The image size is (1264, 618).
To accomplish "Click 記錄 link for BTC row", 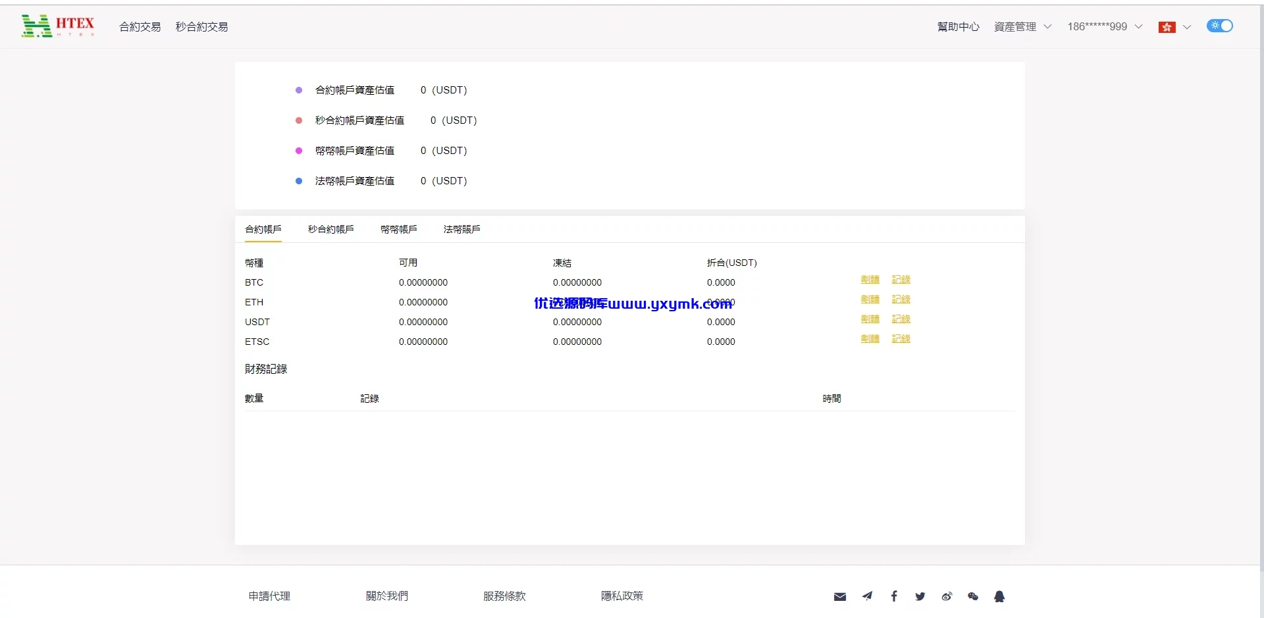I will 901,280.
